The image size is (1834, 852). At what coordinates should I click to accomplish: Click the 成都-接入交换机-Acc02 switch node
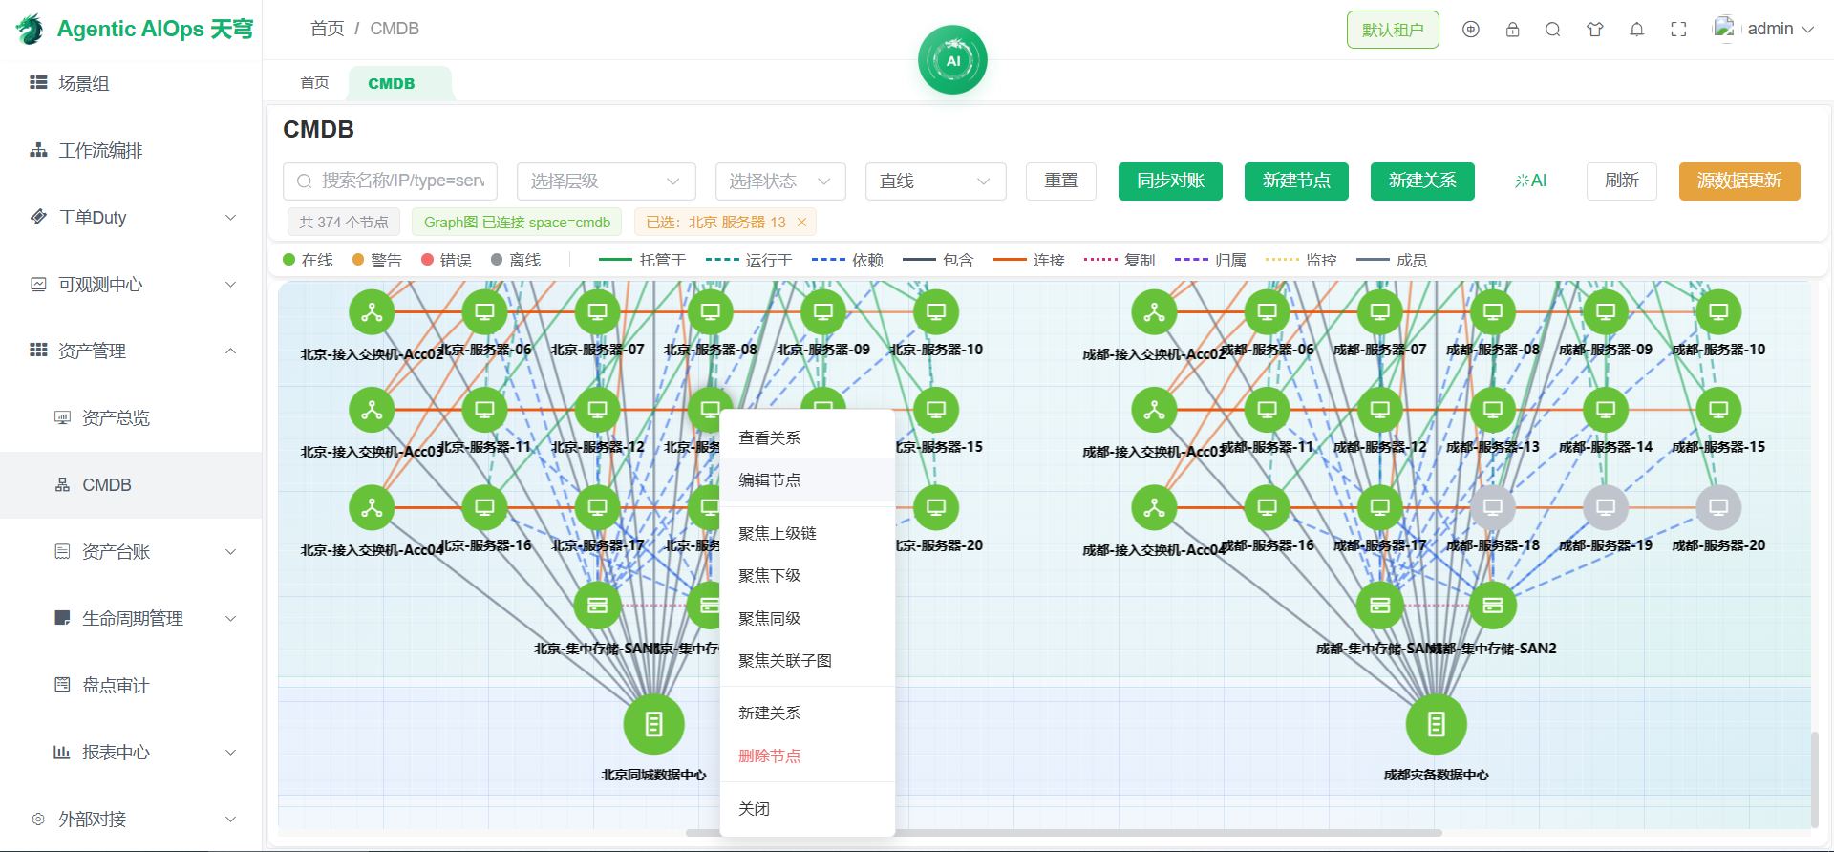click(1154, 312)
